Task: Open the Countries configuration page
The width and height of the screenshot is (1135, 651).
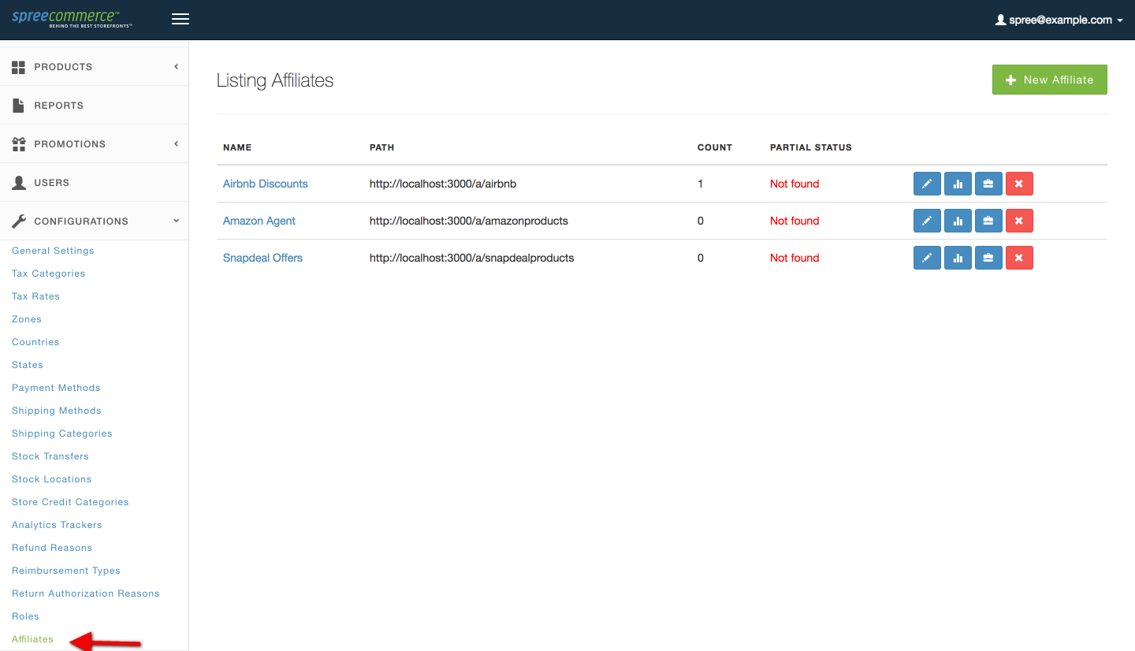Action: (35, 342)
